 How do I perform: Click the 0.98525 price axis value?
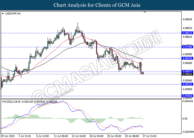[x=188, y=28]
